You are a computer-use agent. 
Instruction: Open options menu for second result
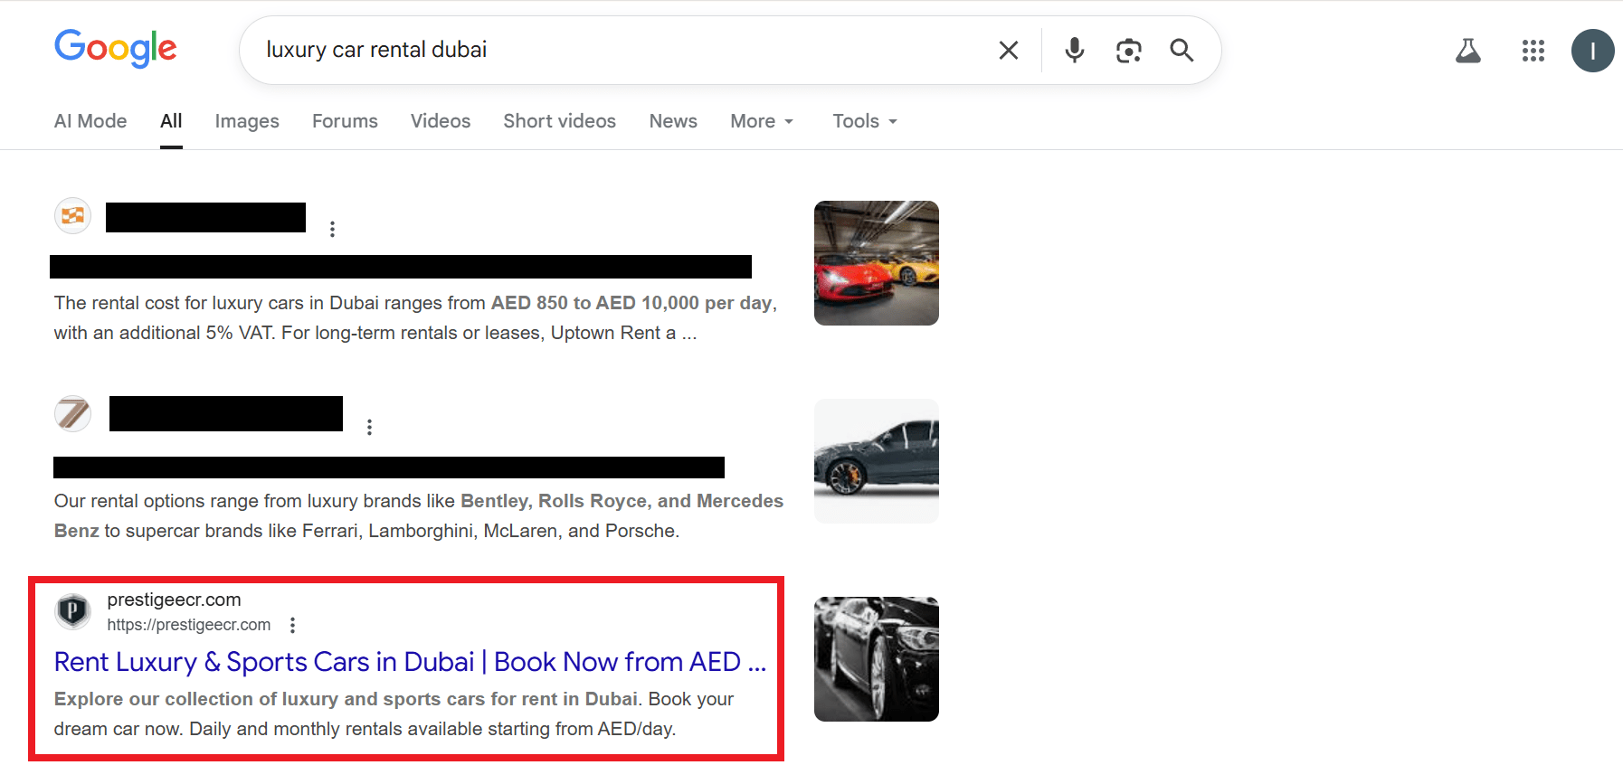369,427
